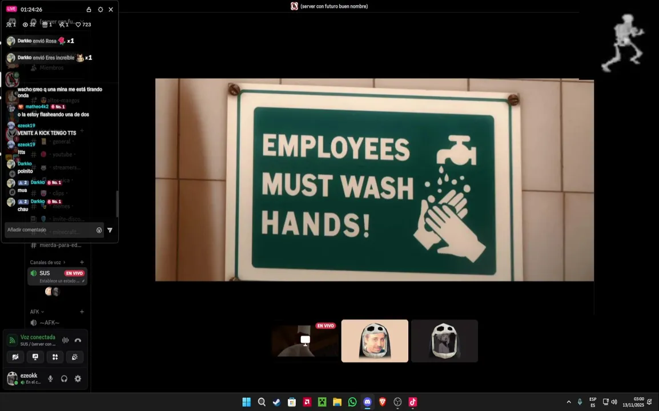Turn on camera in voice panel
659x411 pixels.
coord(15,357)
